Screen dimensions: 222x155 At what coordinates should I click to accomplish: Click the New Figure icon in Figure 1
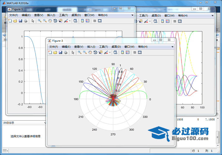pyautogui.click(x=10, y=21)
